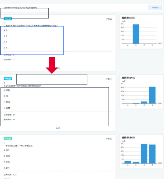Click option D. EVS in the multiple-choice question
Screen dimensions: 164x179
pos(7,168)
